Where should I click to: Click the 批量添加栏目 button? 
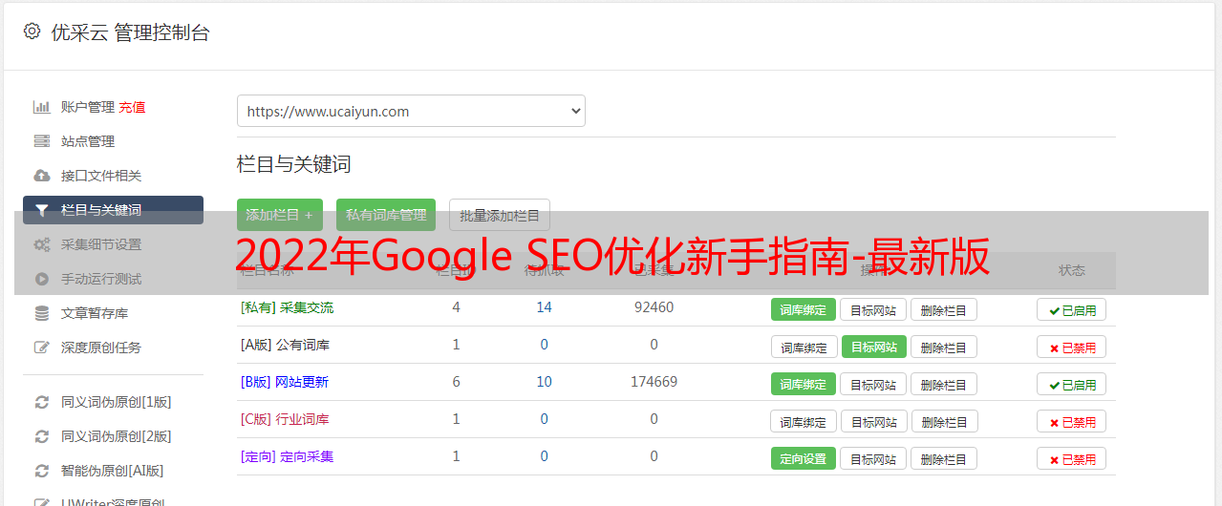click(x=500, y=215)
